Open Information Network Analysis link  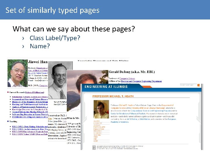(x=30, y=97)
